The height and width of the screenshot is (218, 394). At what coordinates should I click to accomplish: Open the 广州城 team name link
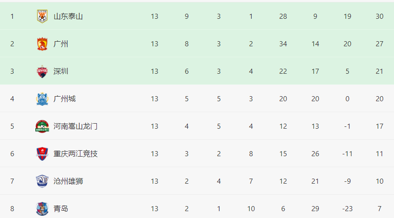pyautogui.click(x=64, y=99)
